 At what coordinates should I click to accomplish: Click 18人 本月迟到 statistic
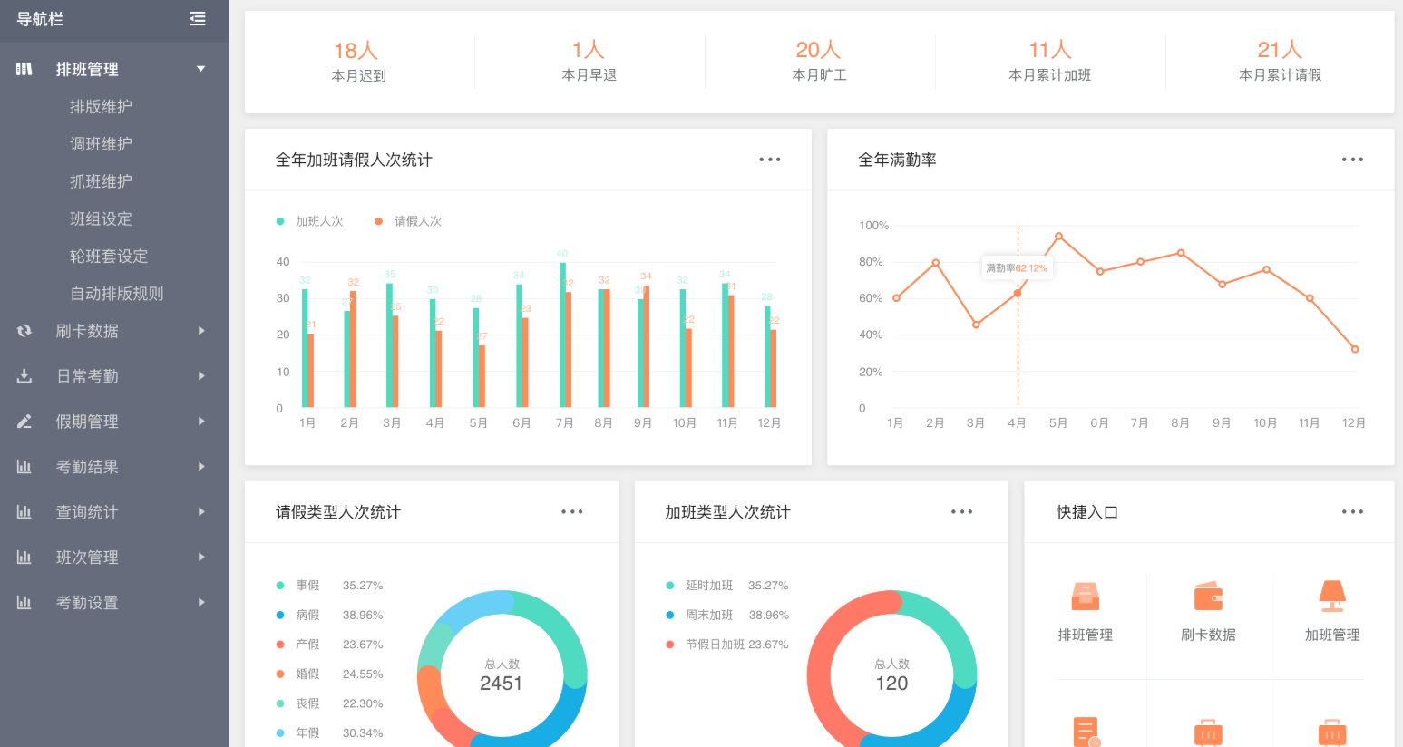(359, 62)
